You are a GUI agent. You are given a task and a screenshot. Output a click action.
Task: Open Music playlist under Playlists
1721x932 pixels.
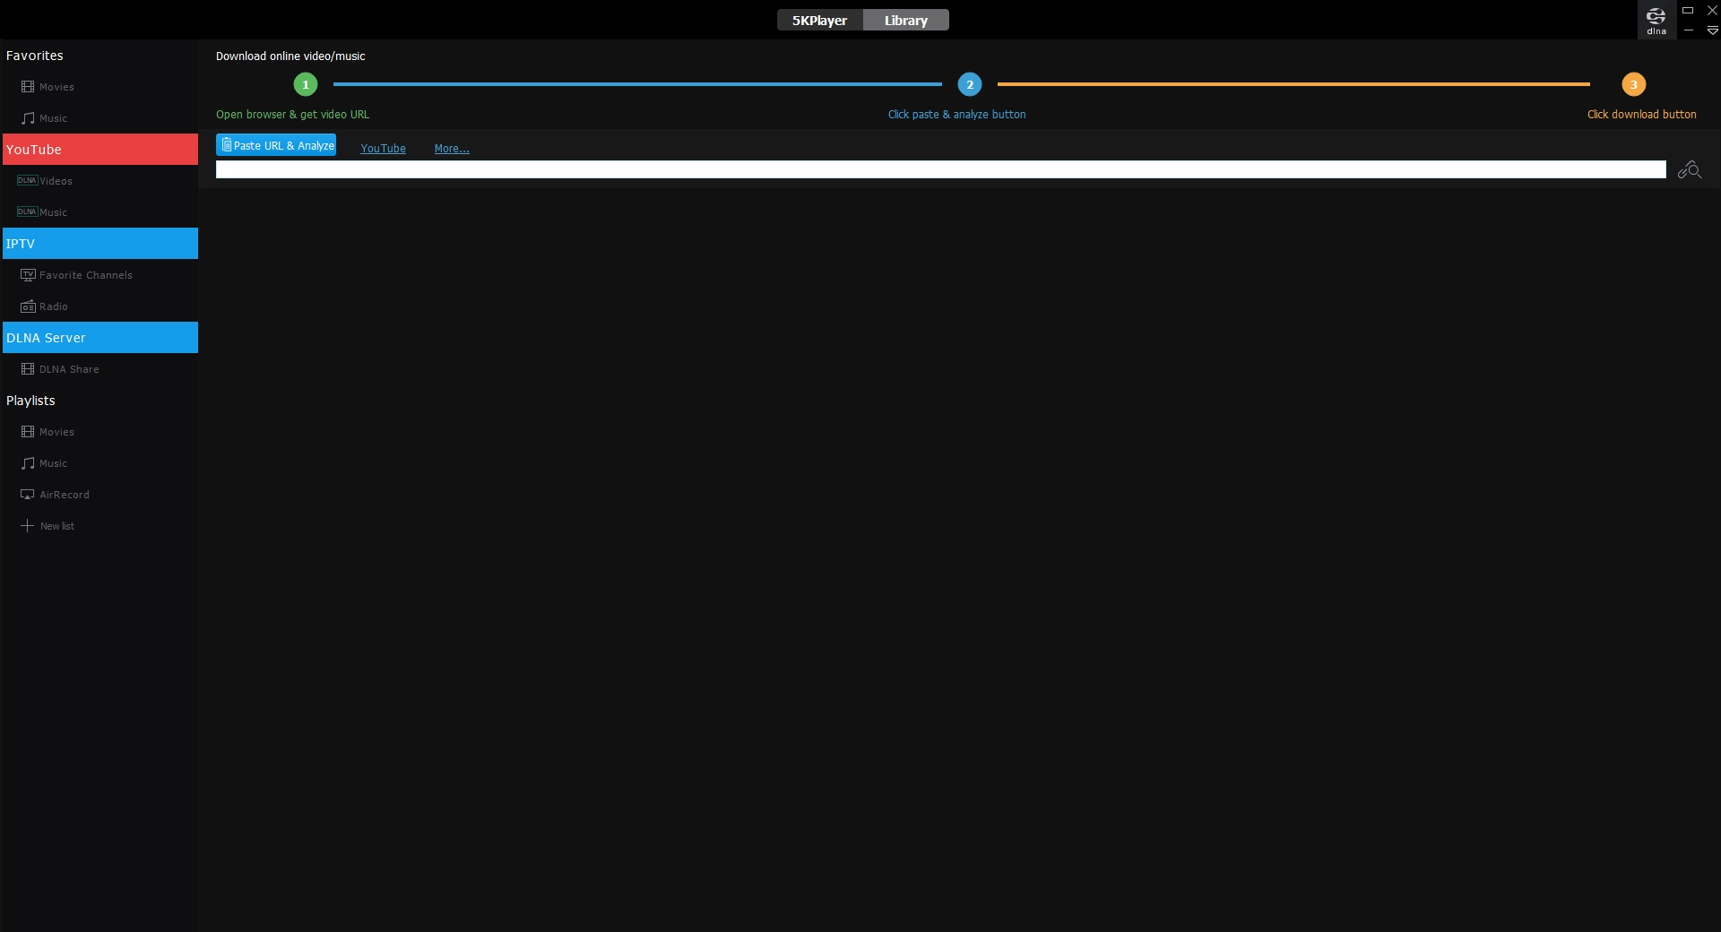[x=54, y=463]
